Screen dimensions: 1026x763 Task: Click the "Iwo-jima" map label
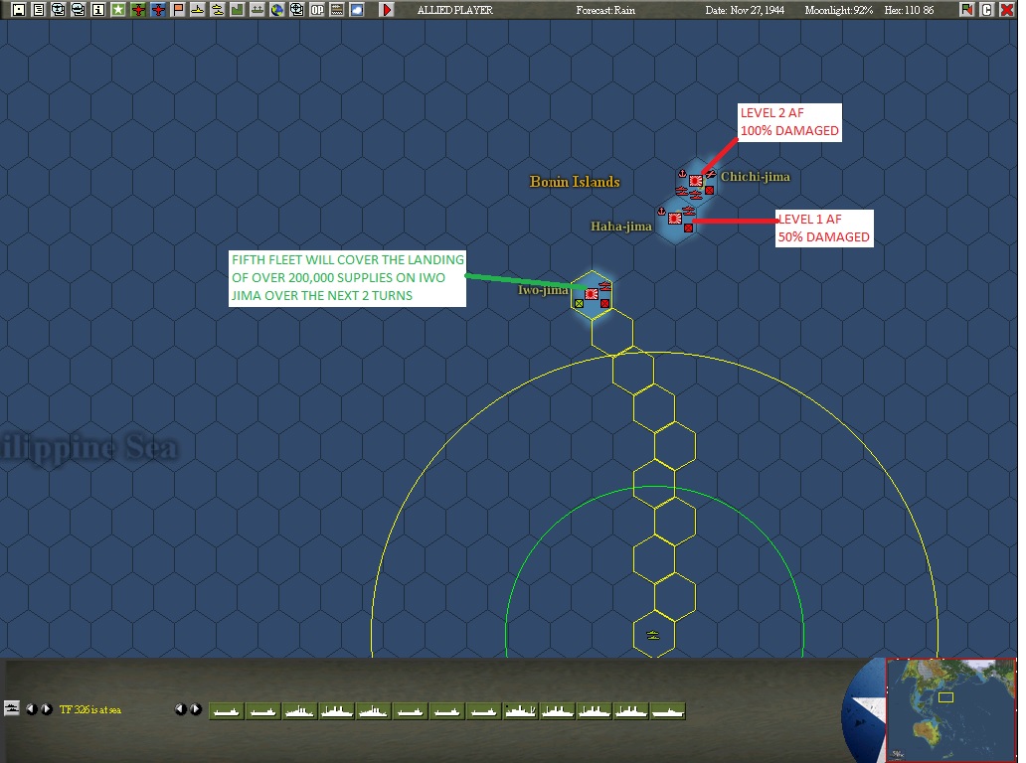pos(543,290)
